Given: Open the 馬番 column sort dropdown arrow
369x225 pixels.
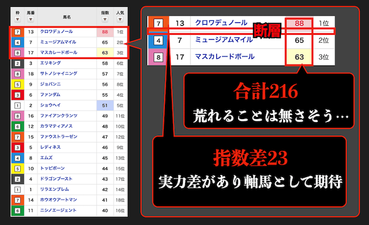Looking at the screenshot, I should coord(31,19).
